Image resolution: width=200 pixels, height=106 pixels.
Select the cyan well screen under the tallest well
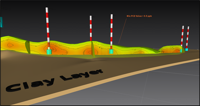[x=49, y=52]
